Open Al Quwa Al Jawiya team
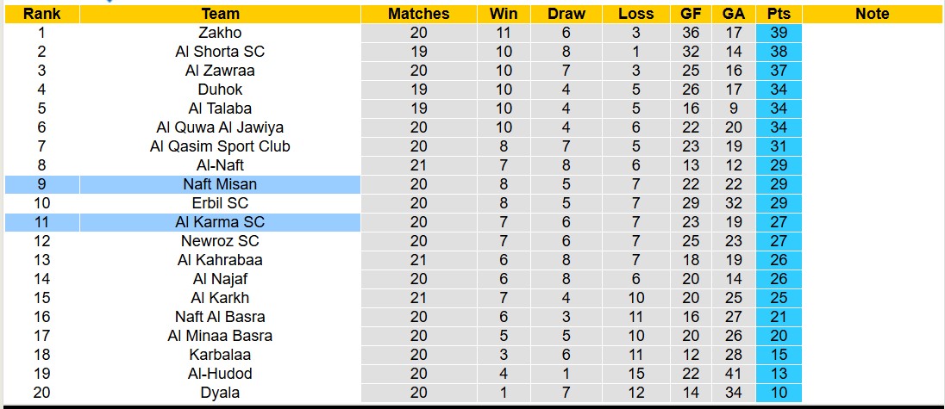Screen dimensions: 945x409 (x=220, y=127)
